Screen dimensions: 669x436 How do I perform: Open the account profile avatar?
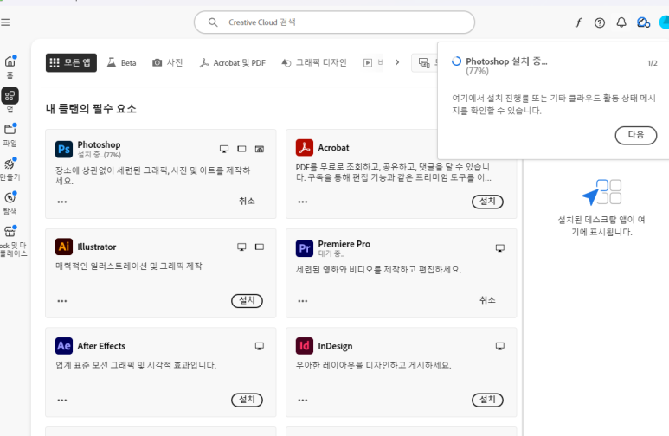(x=664, y=22)
